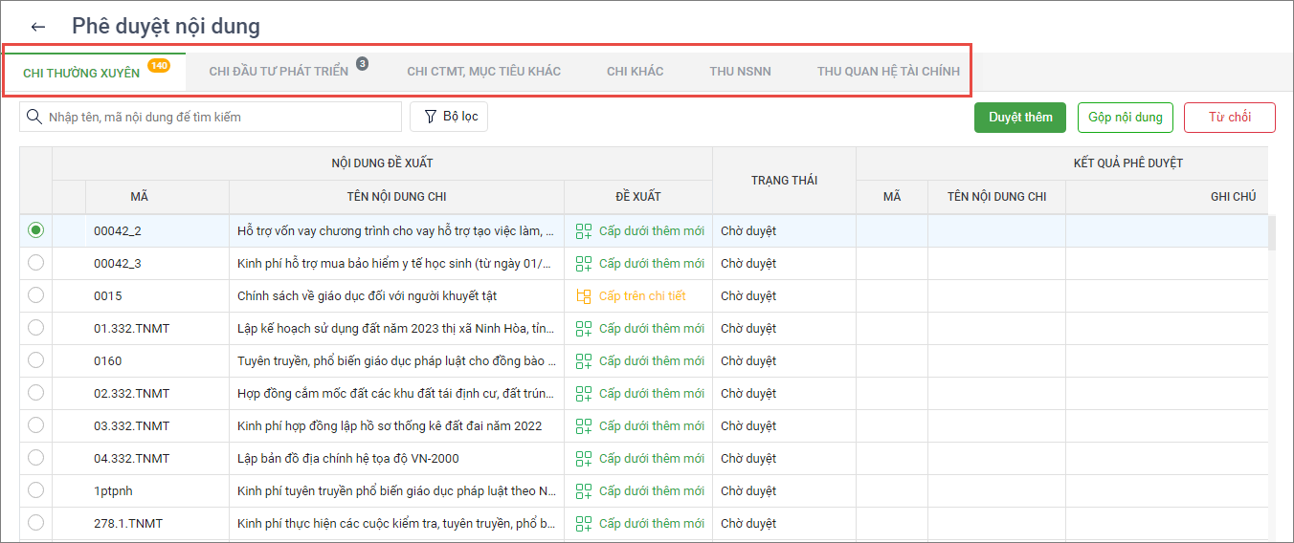The image size is (1294, 543).
Task: Click the Cấp dưới thêm mới icon for 00042_2
Action: pos(584,230)
